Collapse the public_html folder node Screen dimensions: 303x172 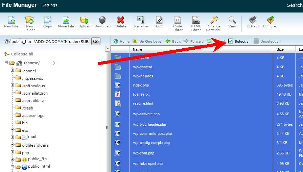pos(13,167)
